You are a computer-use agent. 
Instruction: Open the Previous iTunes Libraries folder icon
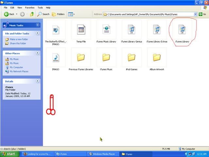[81, 58]
